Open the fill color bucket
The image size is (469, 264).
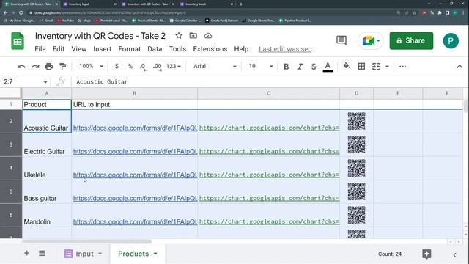(347, 66)
